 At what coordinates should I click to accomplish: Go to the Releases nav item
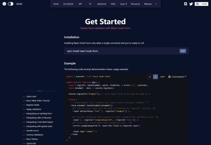pyautogui.click(x=148, y=4)
